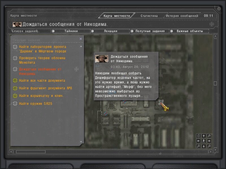This screenshot has width=226, height=169.
Task: Toggle the Попутные задания filter
Action: 150,31
